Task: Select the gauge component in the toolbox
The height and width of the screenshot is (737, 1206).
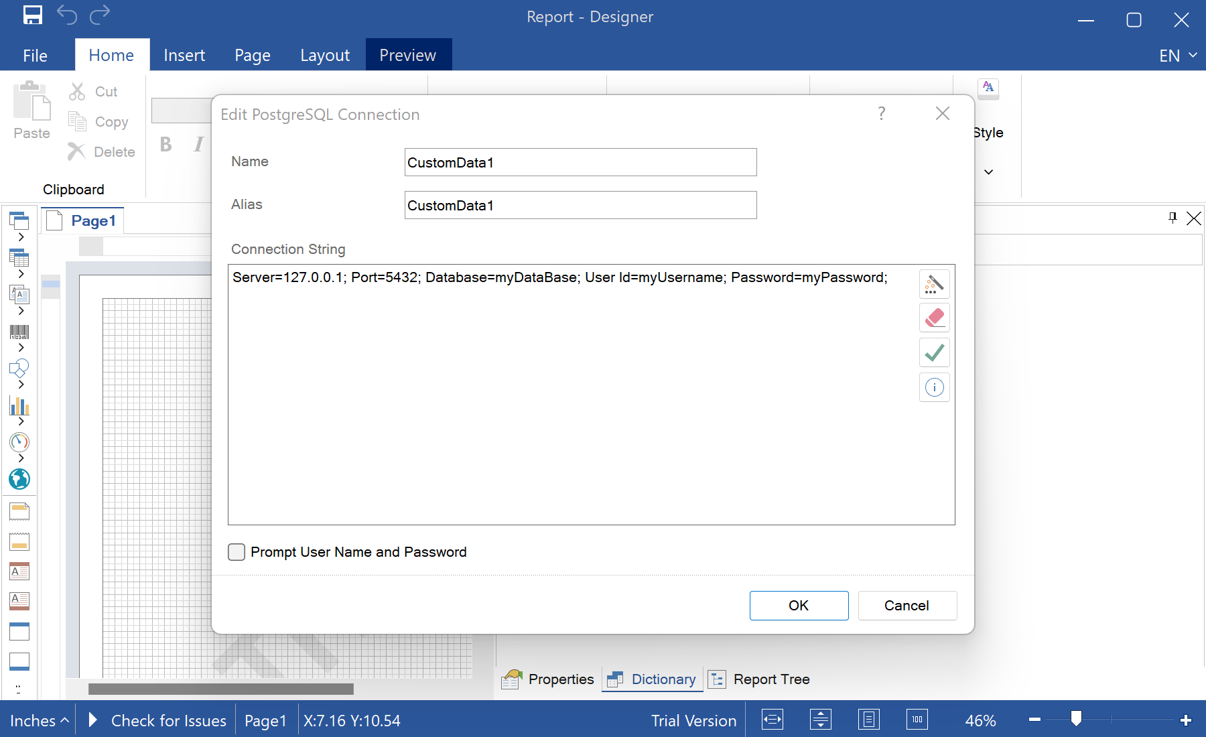Action: (19, 442)
